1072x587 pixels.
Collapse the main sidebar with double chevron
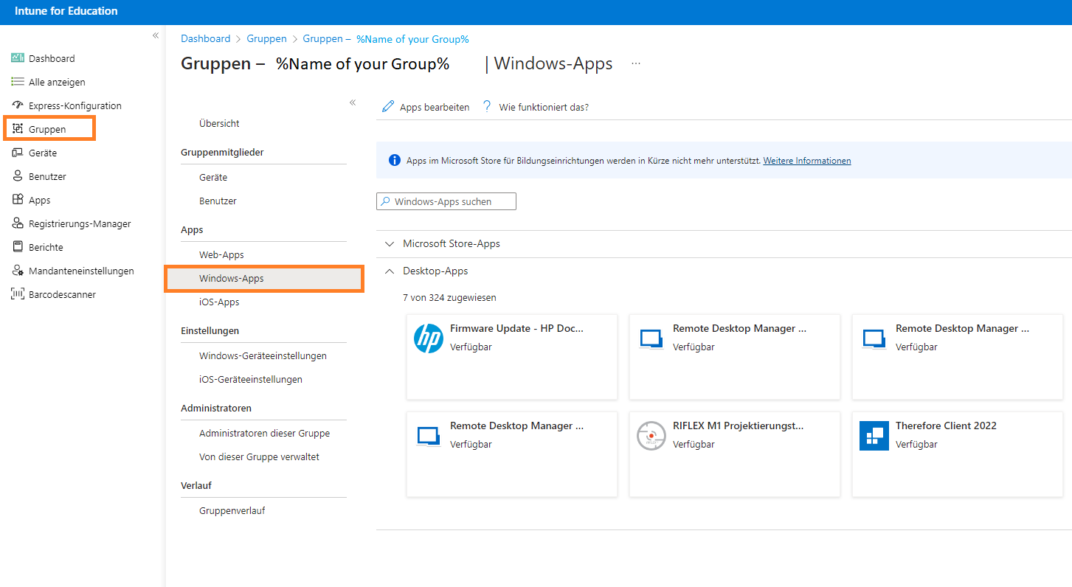coord(156,35)
